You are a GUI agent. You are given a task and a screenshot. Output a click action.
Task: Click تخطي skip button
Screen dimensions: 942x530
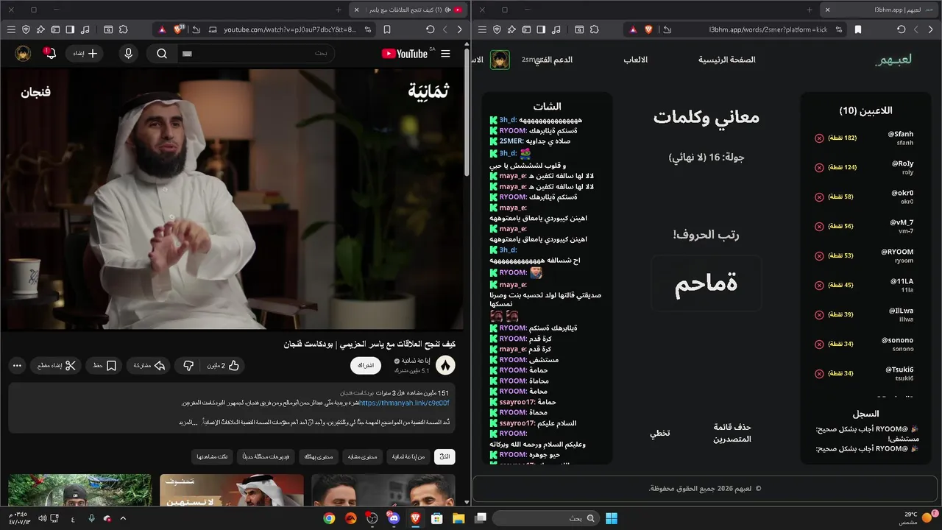click(659, 433)
